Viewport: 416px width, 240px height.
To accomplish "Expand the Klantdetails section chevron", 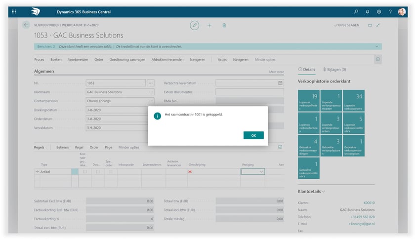I will pos(323,192).
